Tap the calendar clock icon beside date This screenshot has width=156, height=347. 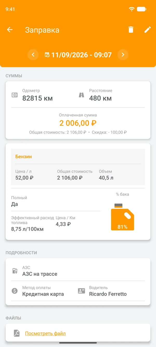point(47,55)
